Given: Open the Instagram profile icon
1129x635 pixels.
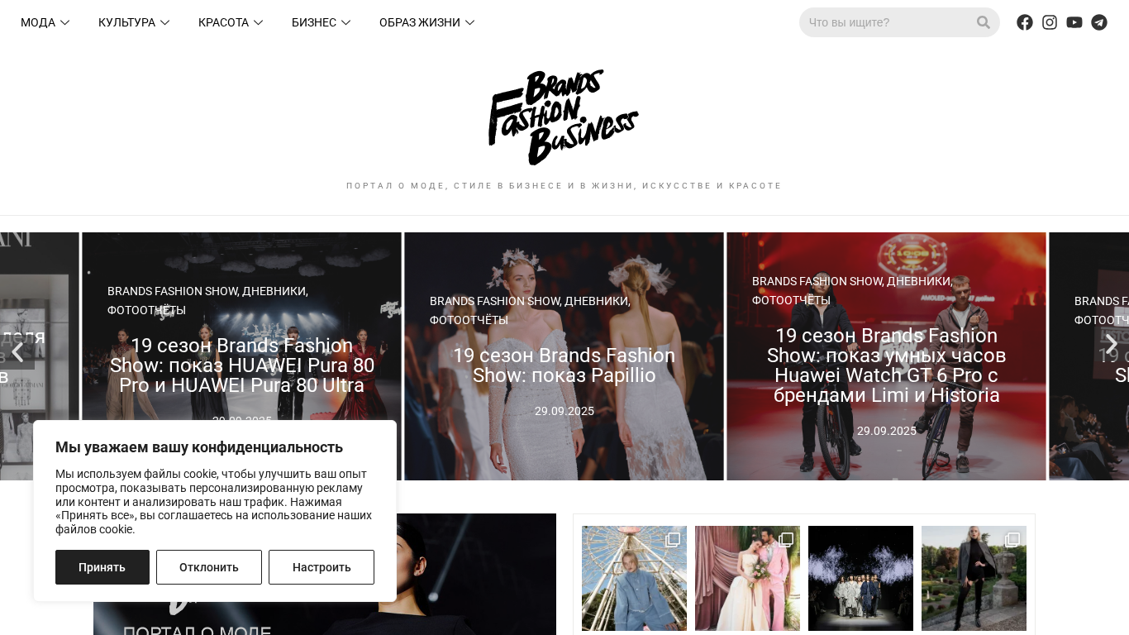Looking at the screenshot, I should 1050,22.
